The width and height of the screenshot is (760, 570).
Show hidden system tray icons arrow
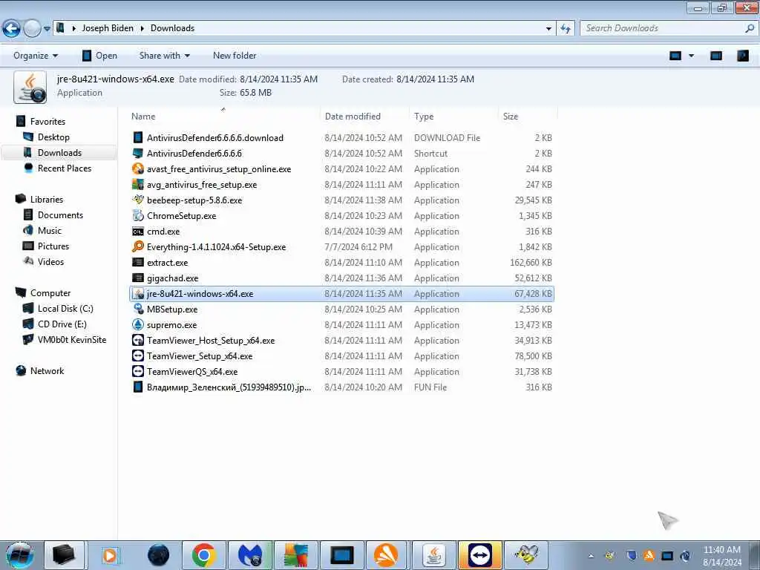pyautogui.click(x=591, y=556)
